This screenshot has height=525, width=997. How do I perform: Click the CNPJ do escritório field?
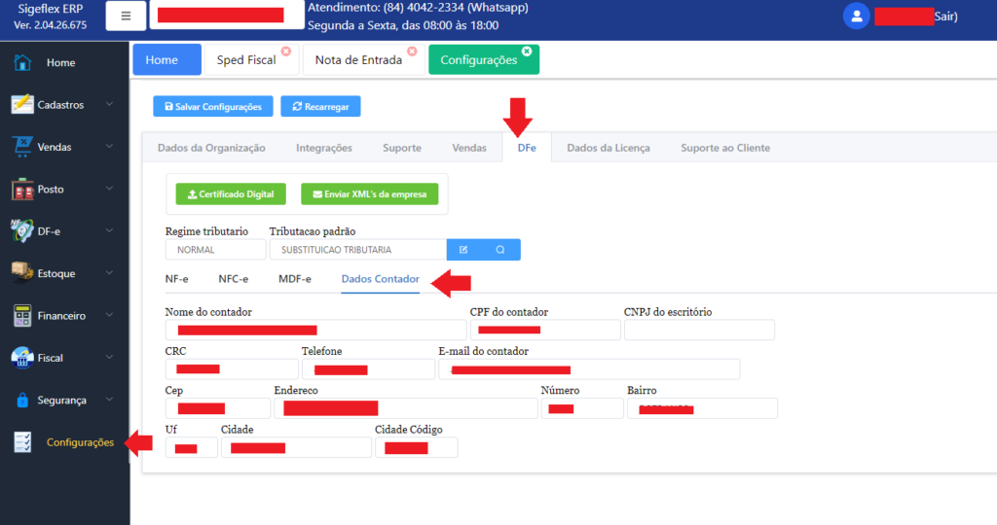click(x=698, y=330)
